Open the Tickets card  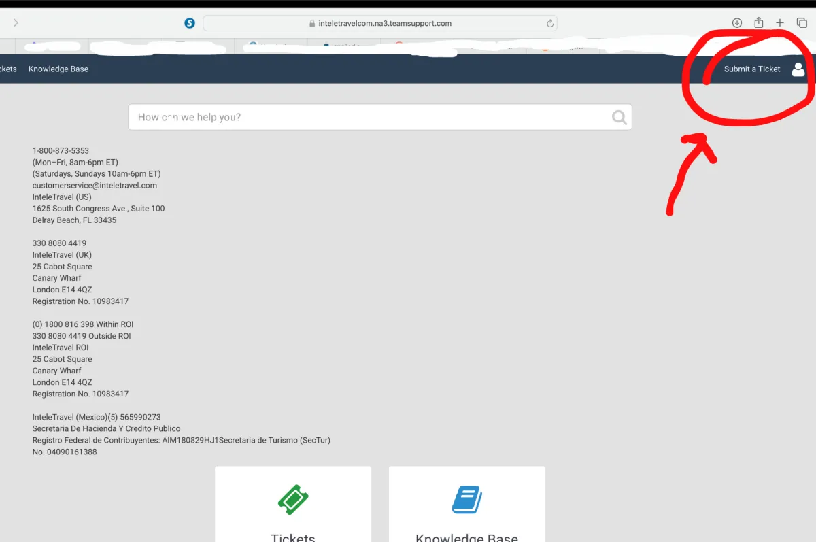[x=293, y=504]
